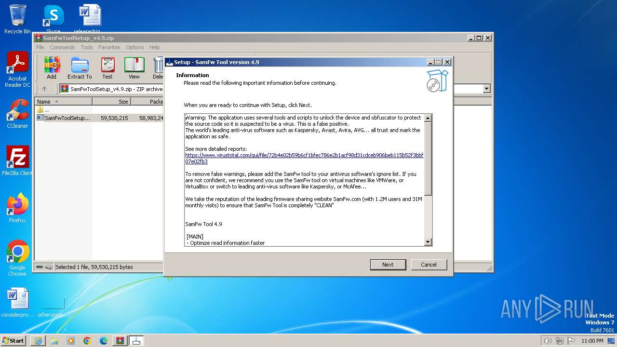Click the Action Center flag tray icon
The image size is (617, 347).
[571, 341]
